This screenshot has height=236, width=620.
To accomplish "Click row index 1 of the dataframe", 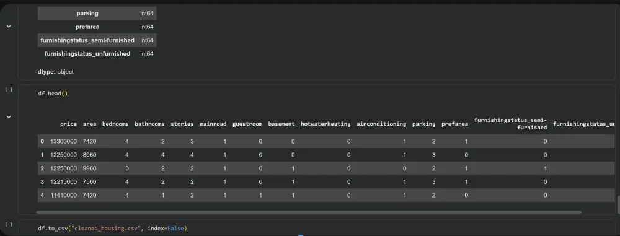I will click(42, 155).
